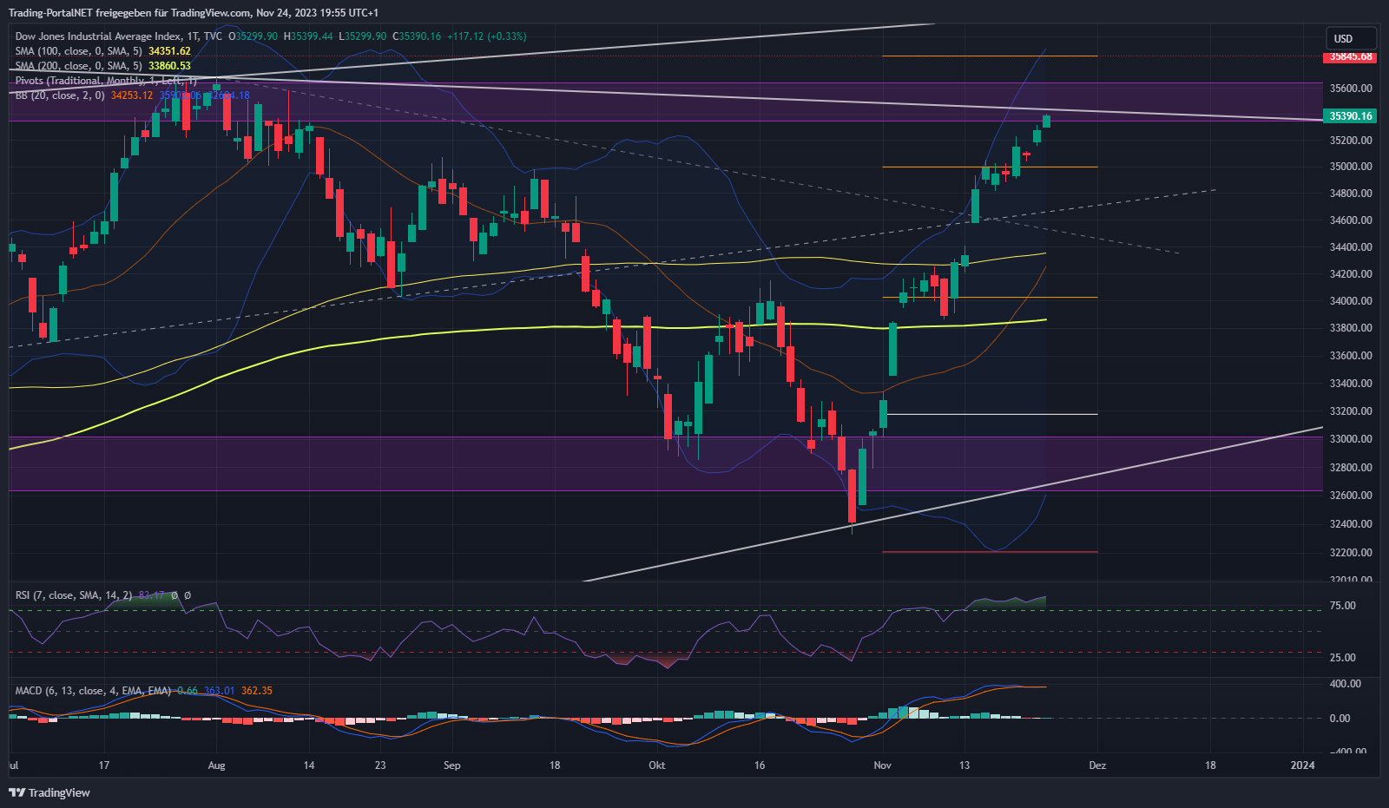Image resolution: width=1389 pixels, height=808 pixels.
Task: Open the USD currency dropdown
Action: [1350, 38]
